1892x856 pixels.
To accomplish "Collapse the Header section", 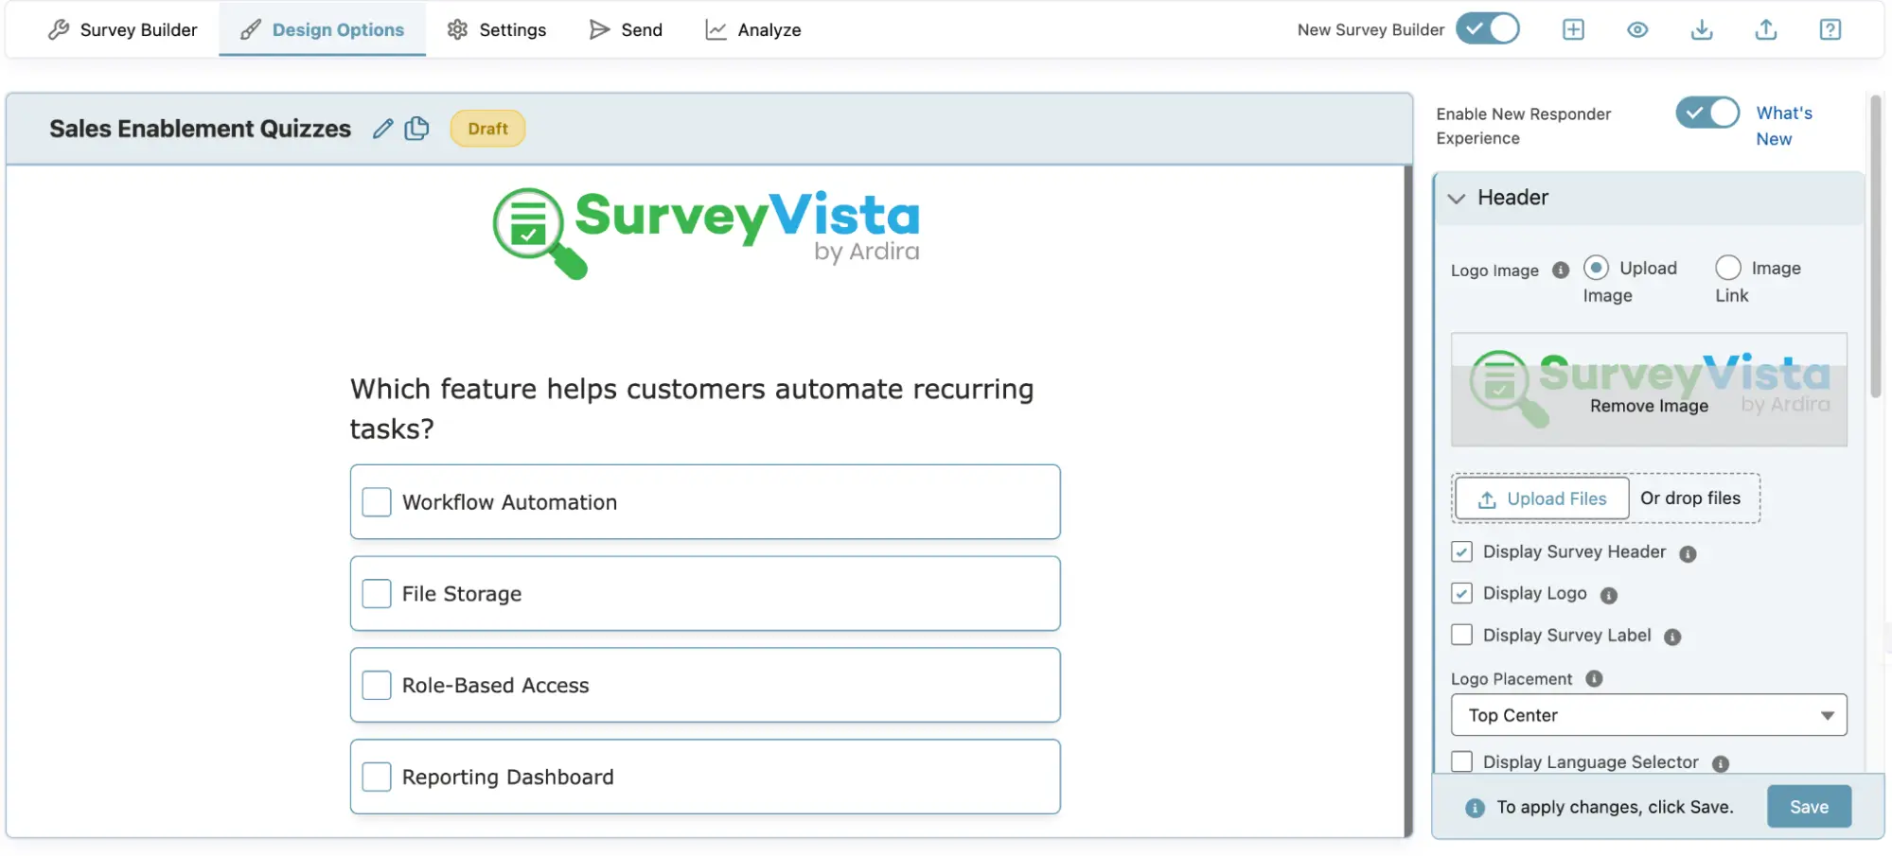I will click(x=1458, y=198).
